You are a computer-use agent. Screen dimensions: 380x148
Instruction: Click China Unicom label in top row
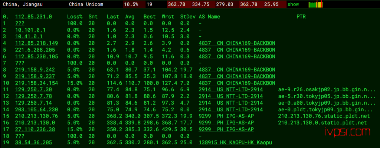[x=86, y=4]
